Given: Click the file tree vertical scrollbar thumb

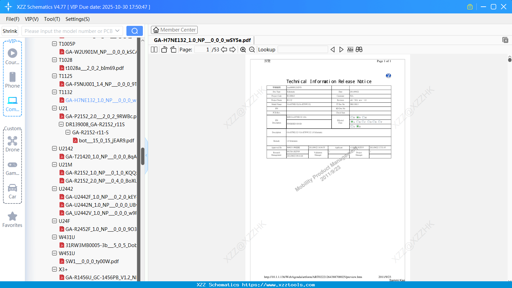Looking at the screenshot, I should 143,156.
